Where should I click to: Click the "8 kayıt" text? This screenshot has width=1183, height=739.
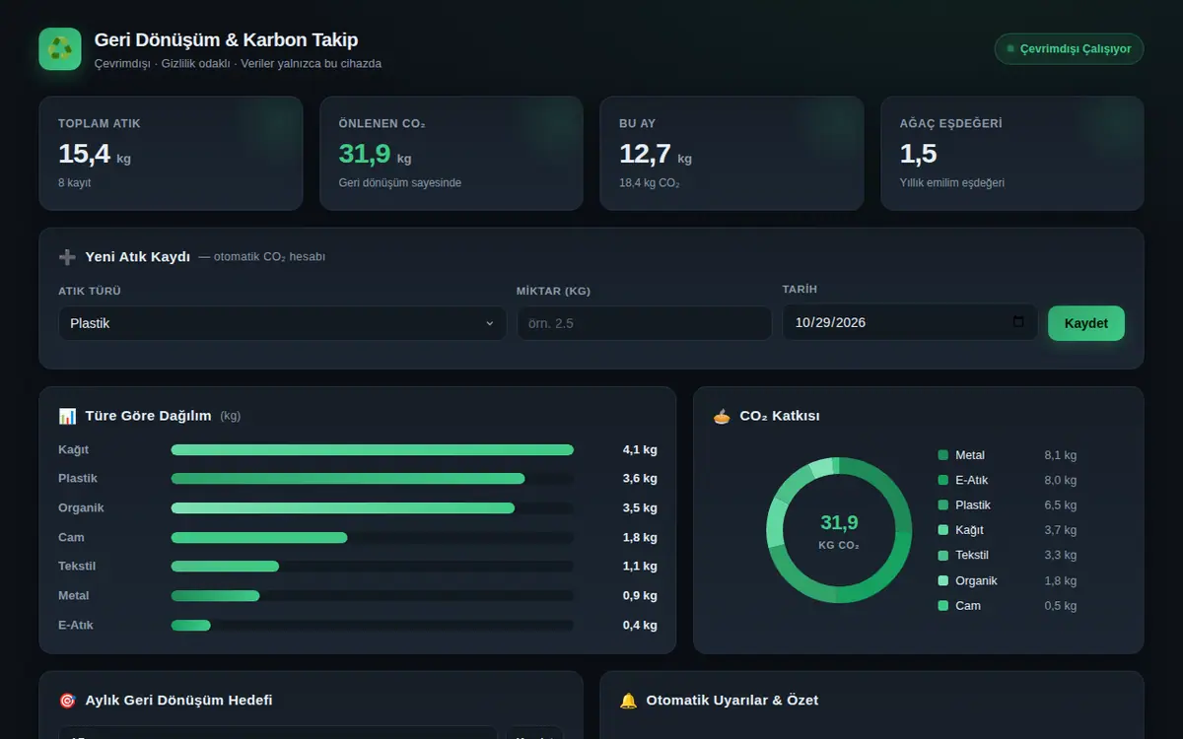[x=75, y=183]
